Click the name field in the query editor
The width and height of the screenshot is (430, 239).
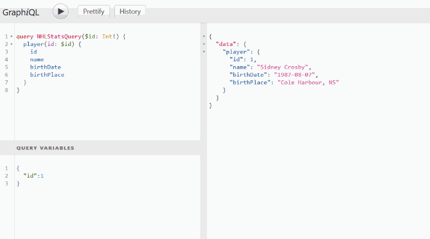click(37, 59)
